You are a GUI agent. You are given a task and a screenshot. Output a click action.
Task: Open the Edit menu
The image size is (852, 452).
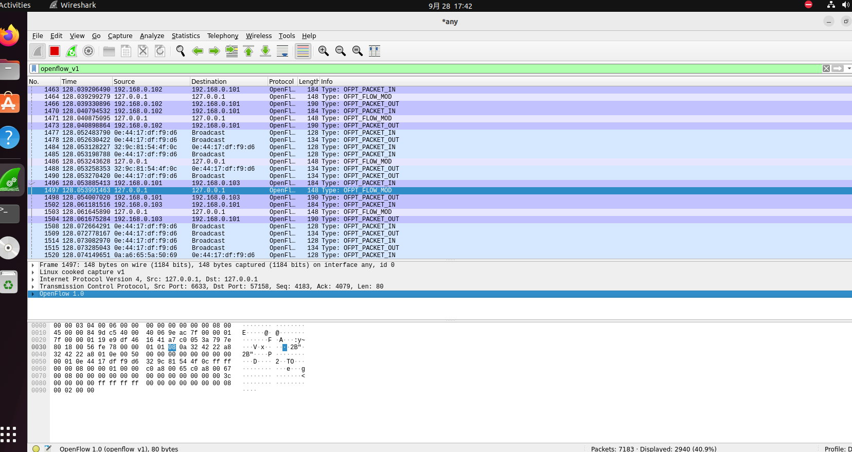coord(57,36)
